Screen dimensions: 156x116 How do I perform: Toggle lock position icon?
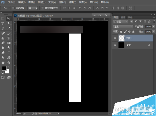pyautogui.click(x=129, y=32)
